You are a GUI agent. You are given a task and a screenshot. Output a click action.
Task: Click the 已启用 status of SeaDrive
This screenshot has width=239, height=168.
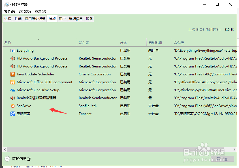point(125,106)
